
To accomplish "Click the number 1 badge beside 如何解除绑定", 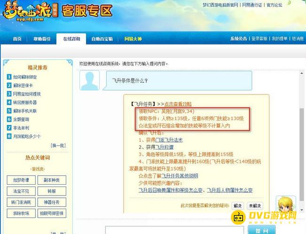I will (x=9, y=77).
